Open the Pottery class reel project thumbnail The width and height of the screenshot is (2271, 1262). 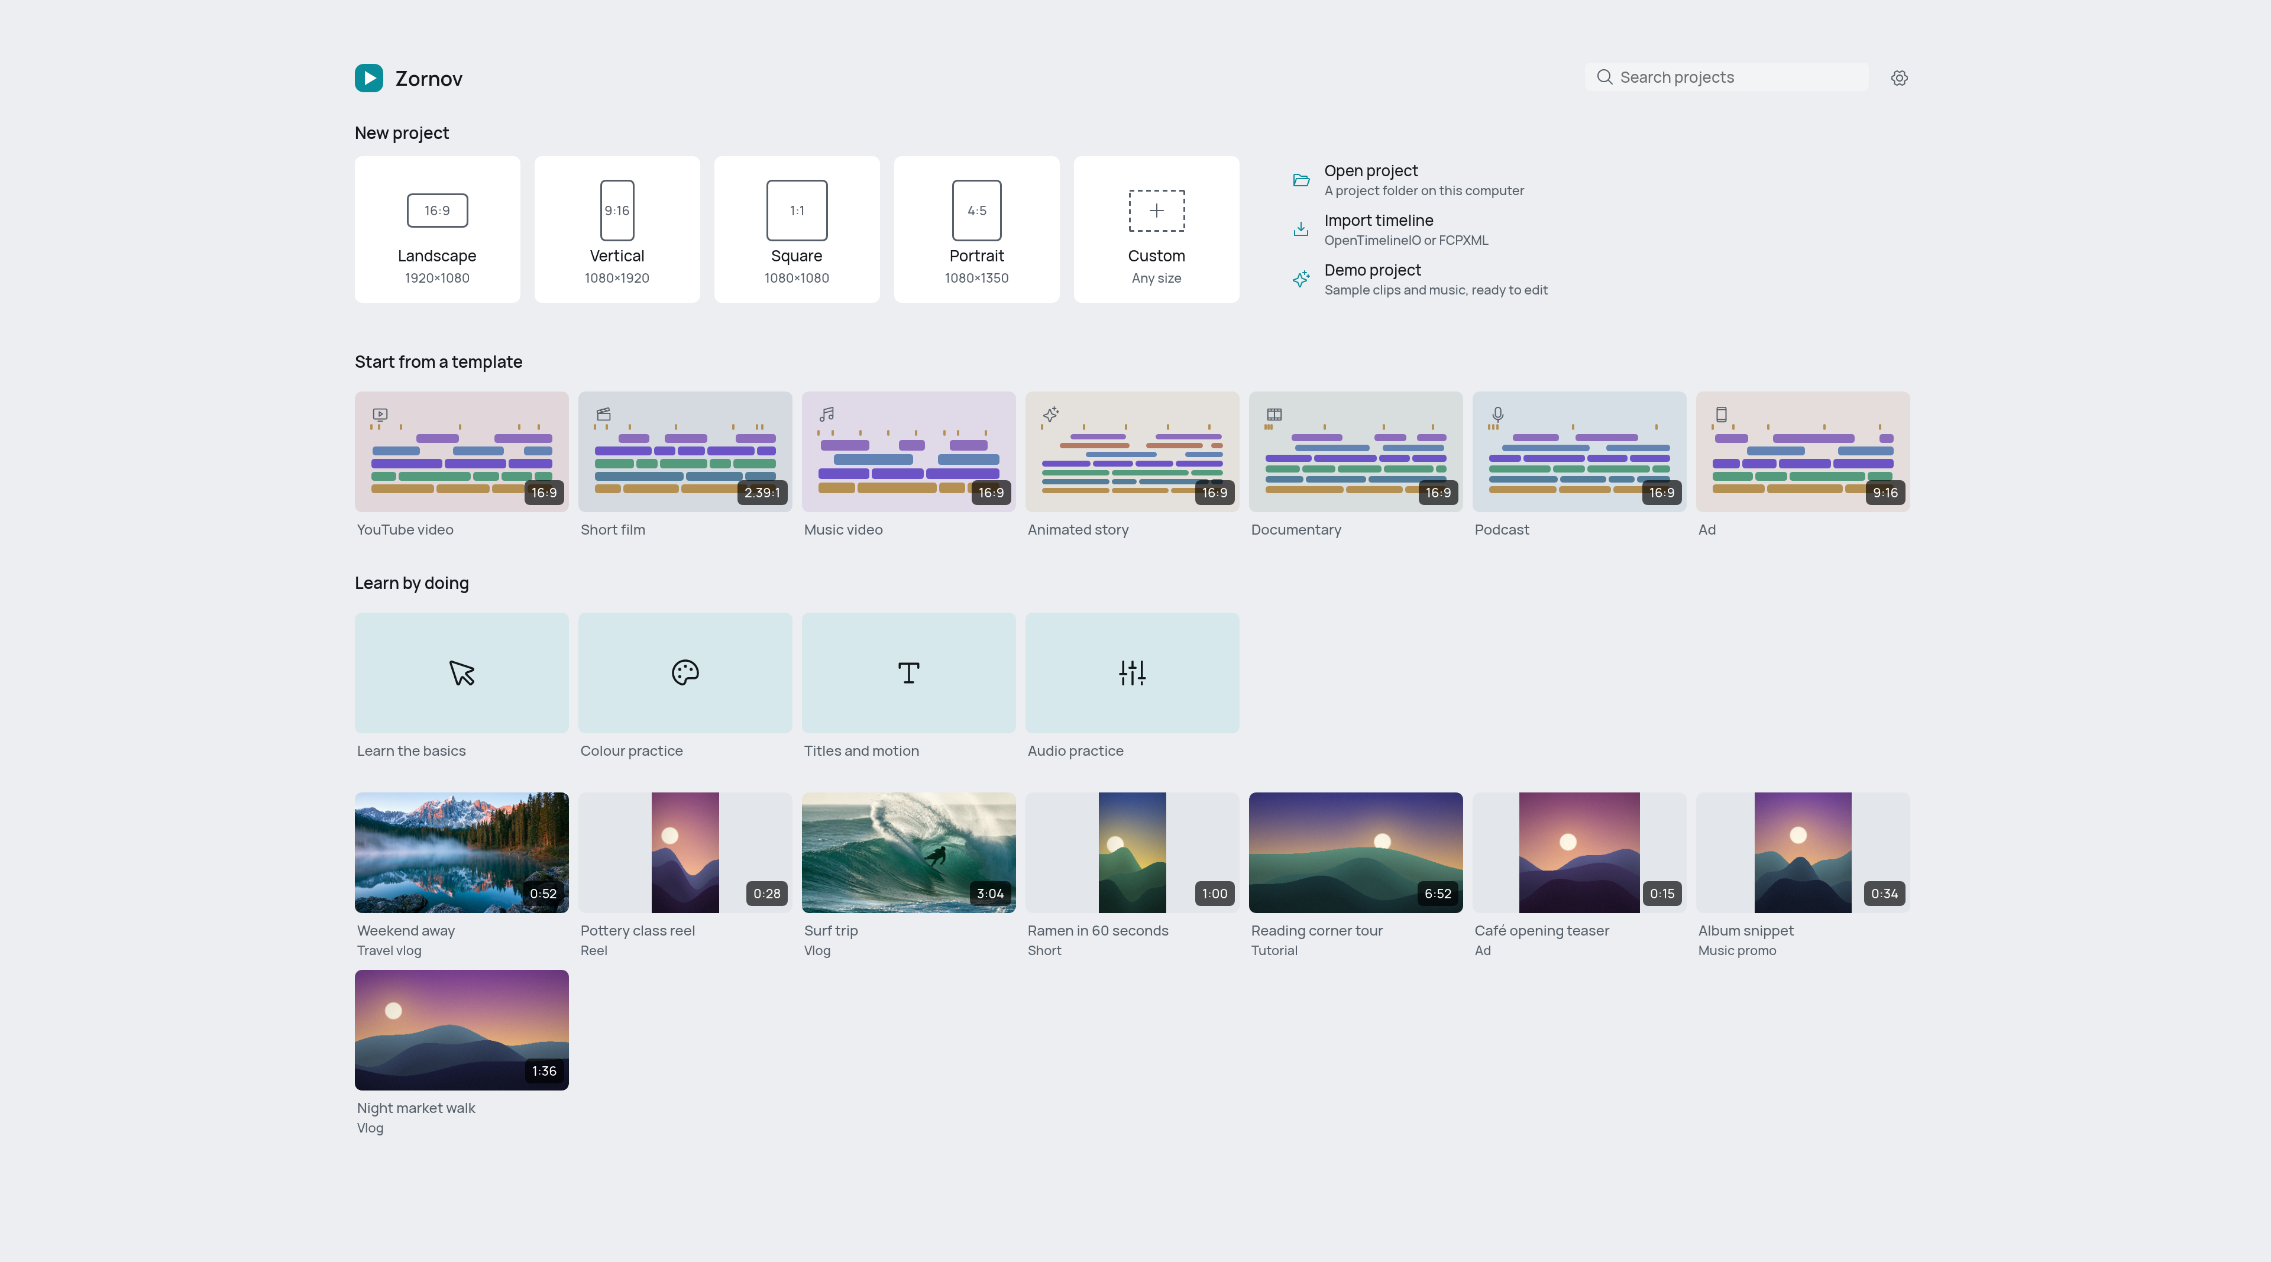(x=685, y=852)
